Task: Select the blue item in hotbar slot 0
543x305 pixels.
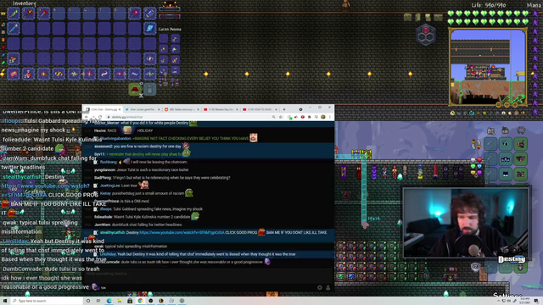Action: [x=150, y=14]
